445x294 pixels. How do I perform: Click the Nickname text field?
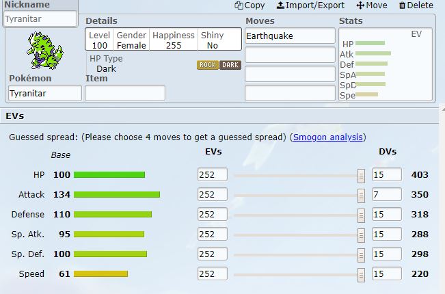tap(40, 19)
